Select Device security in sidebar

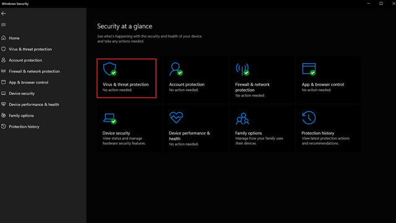click(x=22, y=94)
